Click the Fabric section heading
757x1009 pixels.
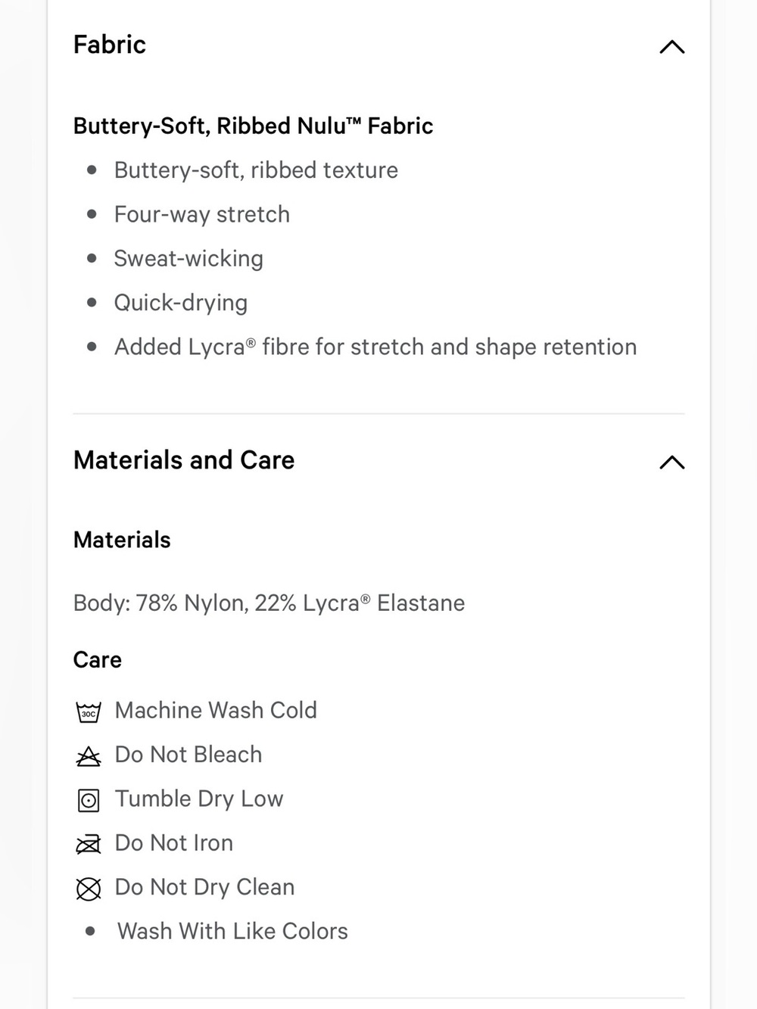coord(110,45)
